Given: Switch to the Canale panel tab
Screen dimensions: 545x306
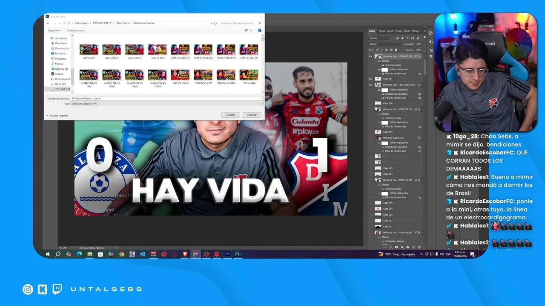Looking at the screenshot, I should coord(390,31).
